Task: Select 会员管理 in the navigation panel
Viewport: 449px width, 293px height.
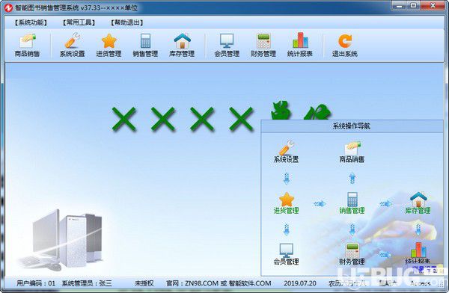Action: [x=286, y=254]
